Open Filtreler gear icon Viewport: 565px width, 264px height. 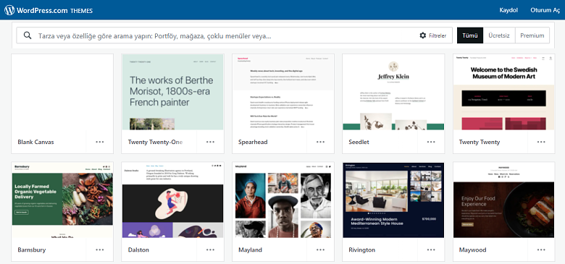tap(423, 35)
